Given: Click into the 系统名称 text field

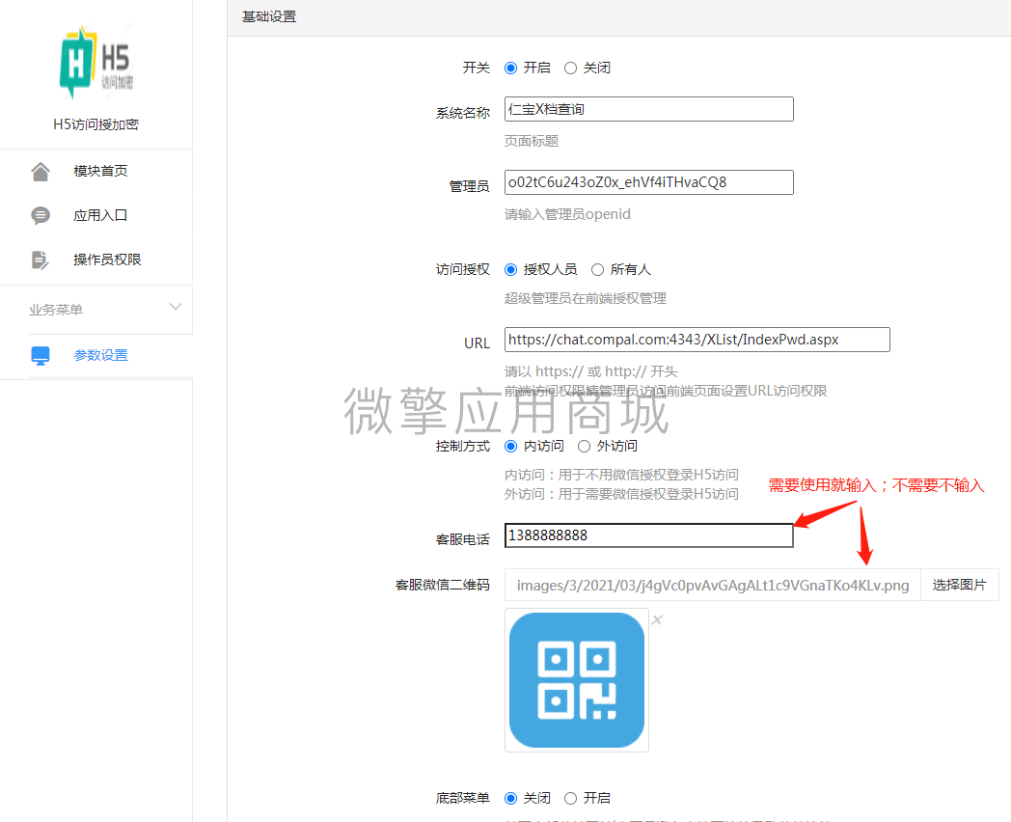Looking at the screenshot, I should click(x=648, y=109).
